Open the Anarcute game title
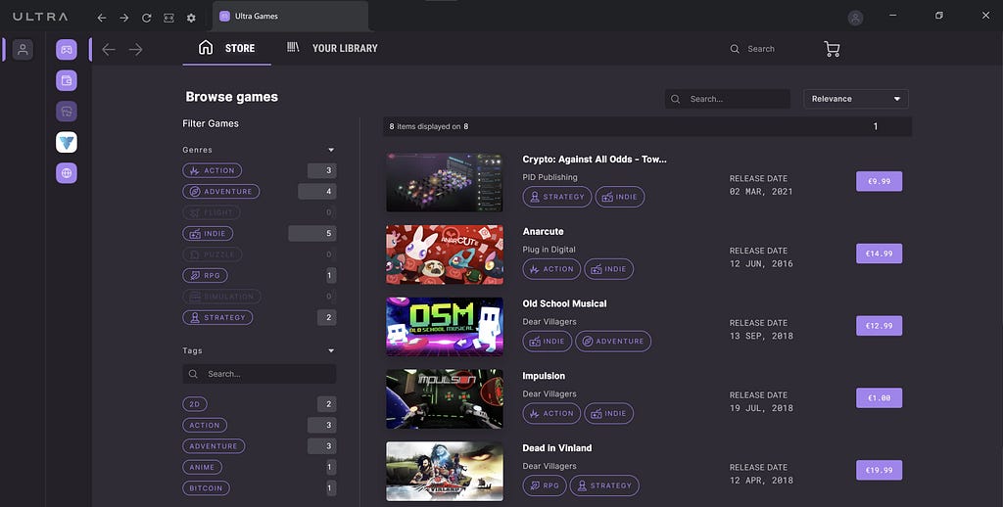The image size is (1003, 507). pos(543,231)
